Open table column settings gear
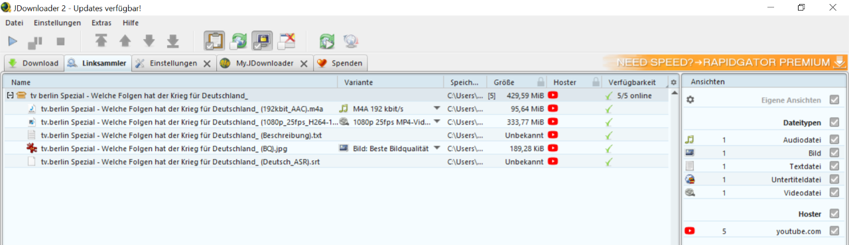 tap(673, 83)
